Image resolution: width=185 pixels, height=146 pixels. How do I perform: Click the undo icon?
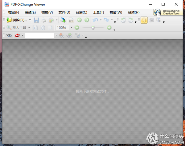95,20
